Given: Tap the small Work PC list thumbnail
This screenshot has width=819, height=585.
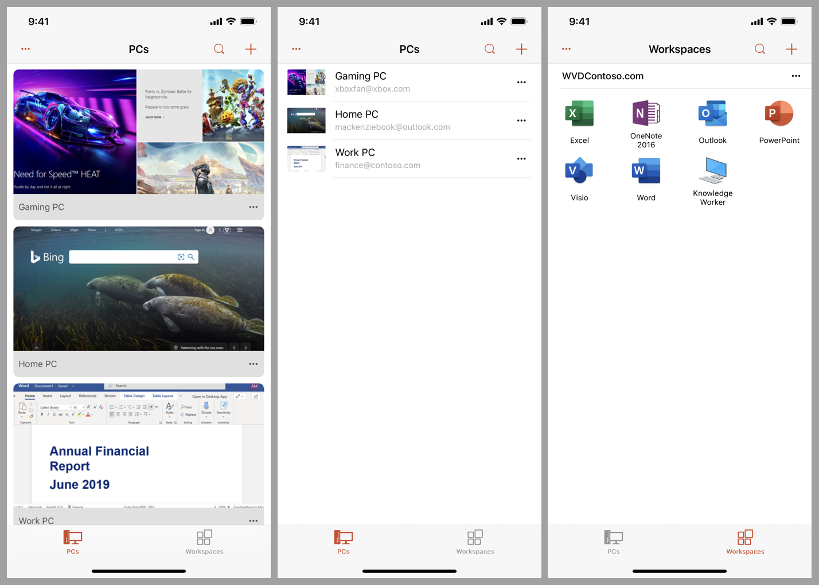Looking at the screenshot, I should [306, 159].
